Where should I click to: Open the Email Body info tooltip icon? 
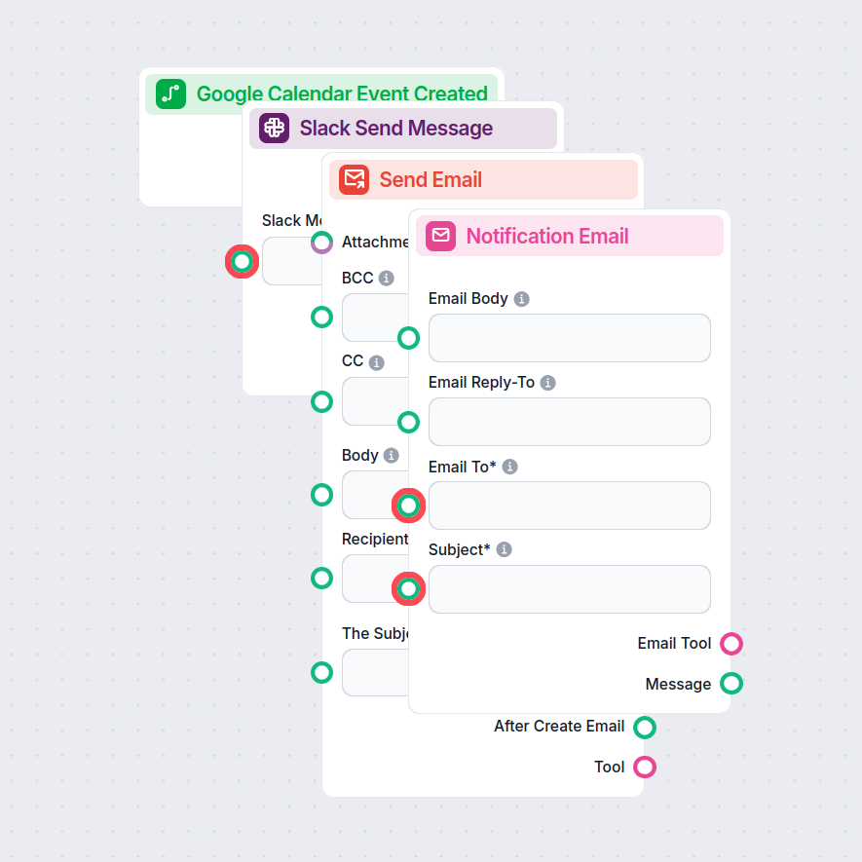(521, 299)
